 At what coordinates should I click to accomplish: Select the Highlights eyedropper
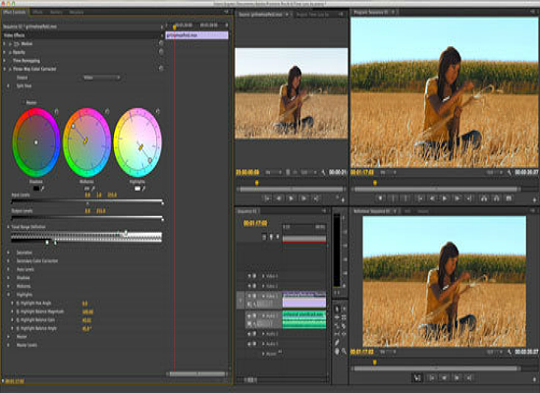click(x=143, y=189)
